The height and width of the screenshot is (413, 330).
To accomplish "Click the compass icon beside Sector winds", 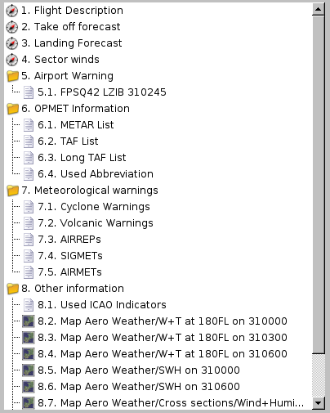I will [12, 60].
